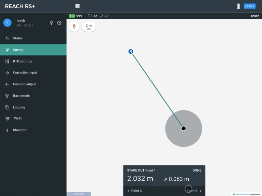
Task: Open RTK settings
Action: [x=33, y=61]
